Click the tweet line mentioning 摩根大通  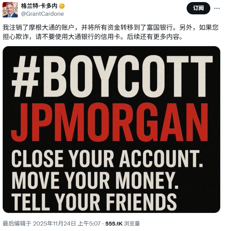(110, 28)
